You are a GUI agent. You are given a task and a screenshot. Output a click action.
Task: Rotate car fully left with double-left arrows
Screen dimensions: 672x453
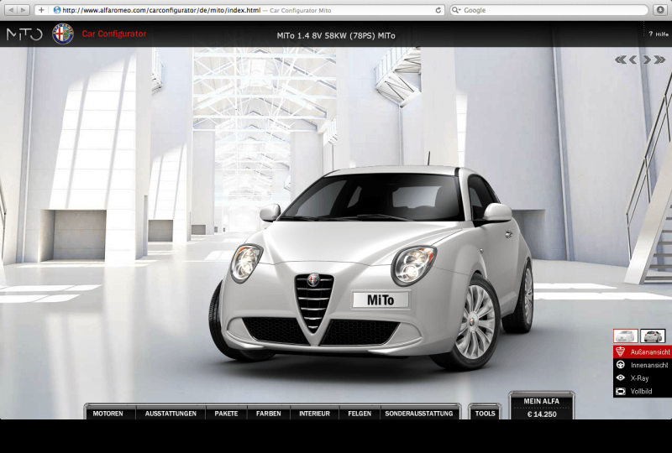[x=620, y=60]
